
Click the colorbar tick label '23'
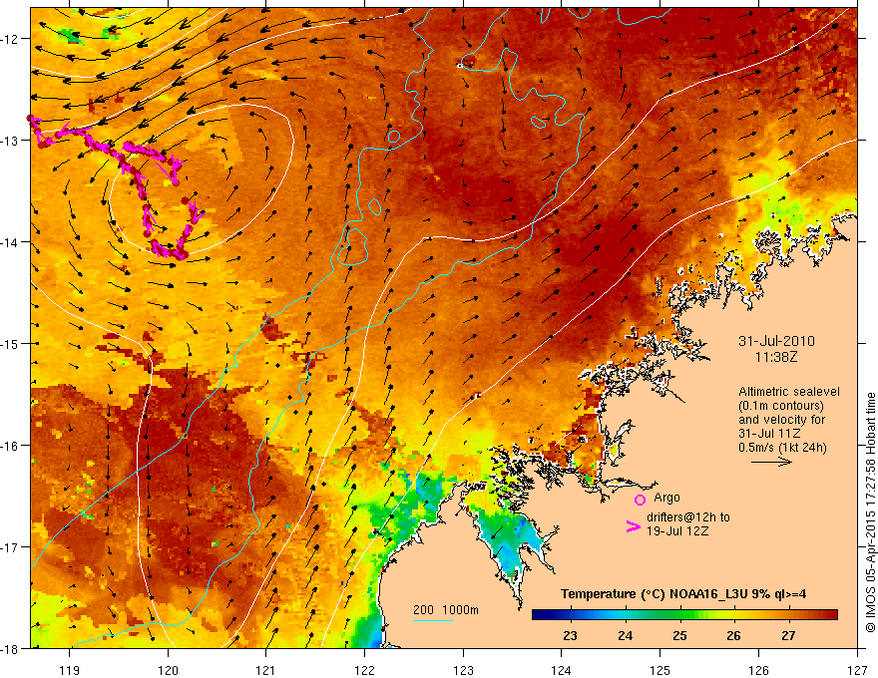coord(570,635)
